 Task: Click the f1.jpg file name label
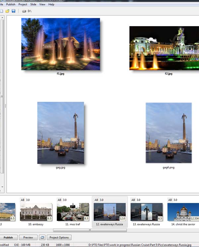coord(60,74)
